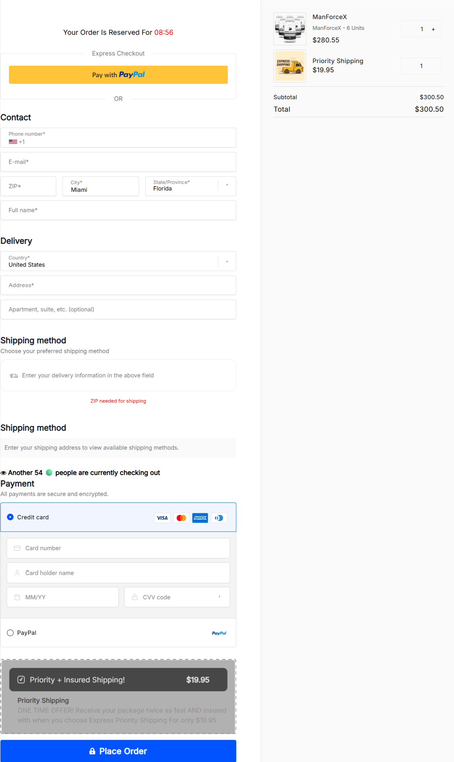Click the ManForceX product thumbnail
The image size is (454, 762).
290,29
